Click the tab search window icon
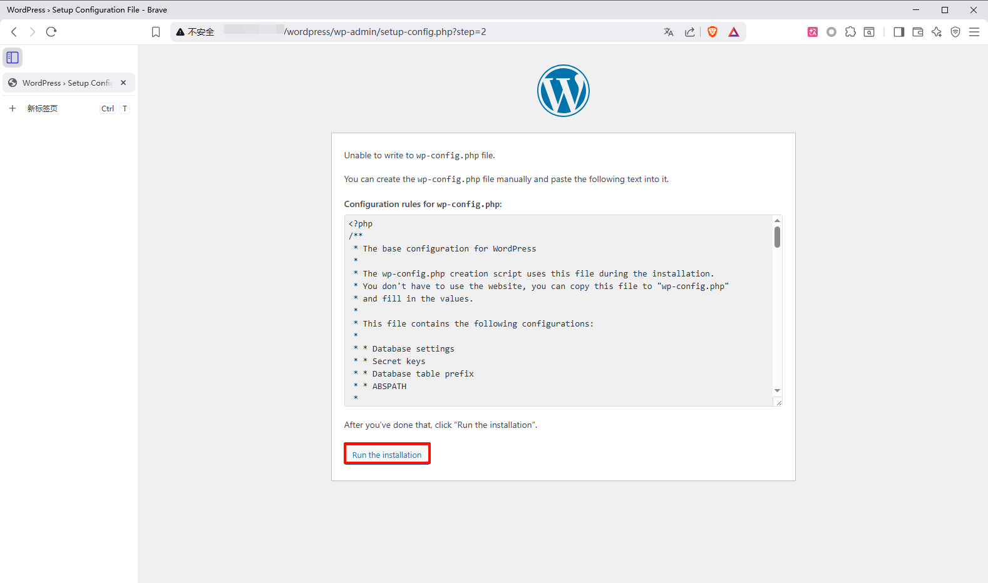Viewport: 988px width, 583px height. click(x=869, y=32)
